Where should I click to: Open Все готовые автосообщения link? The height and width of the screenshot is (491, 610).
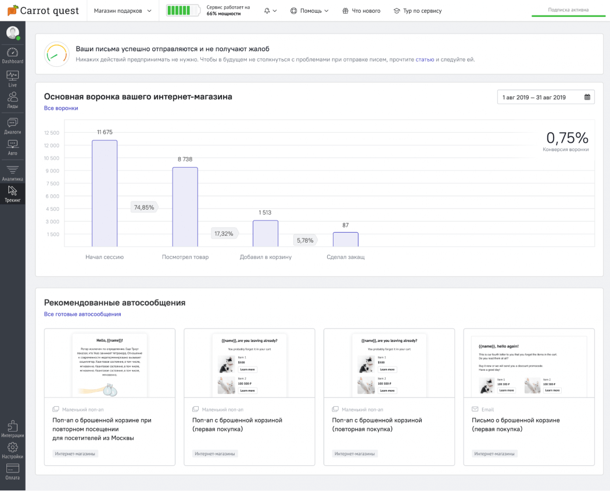[x=82, y=314]
